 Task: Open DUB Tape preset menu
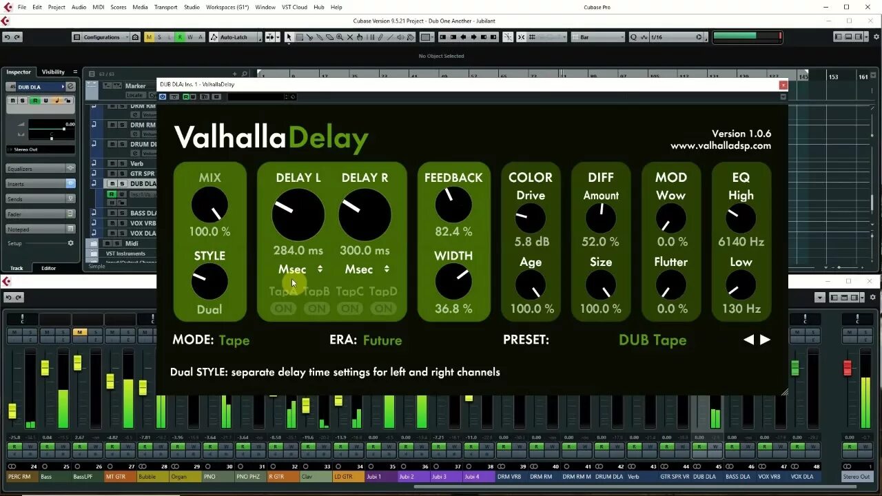(653, 340)
